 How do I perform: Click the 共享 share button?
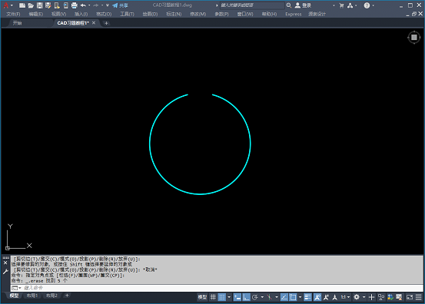(121, 5)
